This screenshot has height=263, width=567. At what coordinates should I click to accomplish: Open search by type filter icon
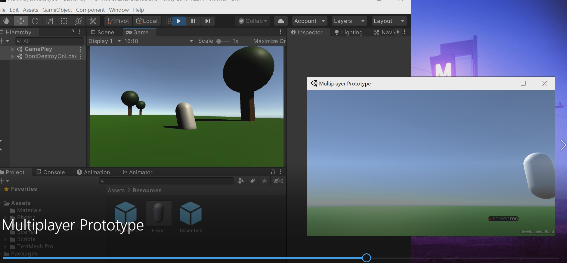[241, 181]
